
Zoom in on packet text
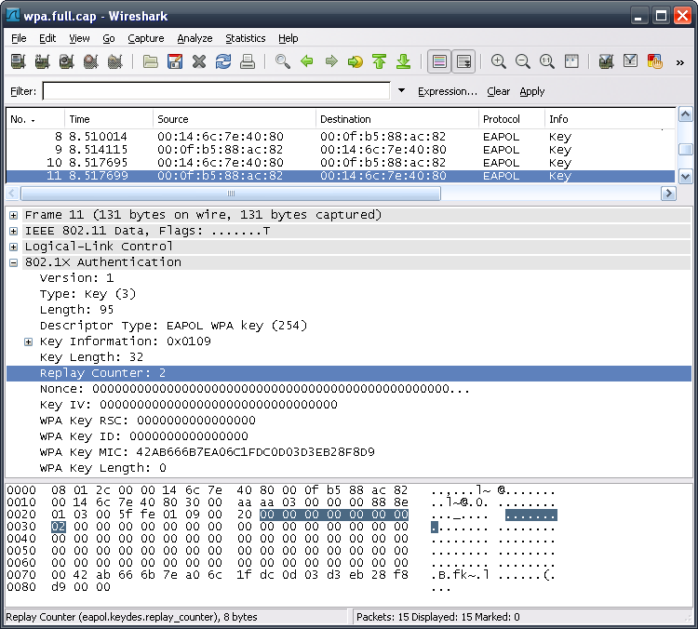[x=499, y=61]
